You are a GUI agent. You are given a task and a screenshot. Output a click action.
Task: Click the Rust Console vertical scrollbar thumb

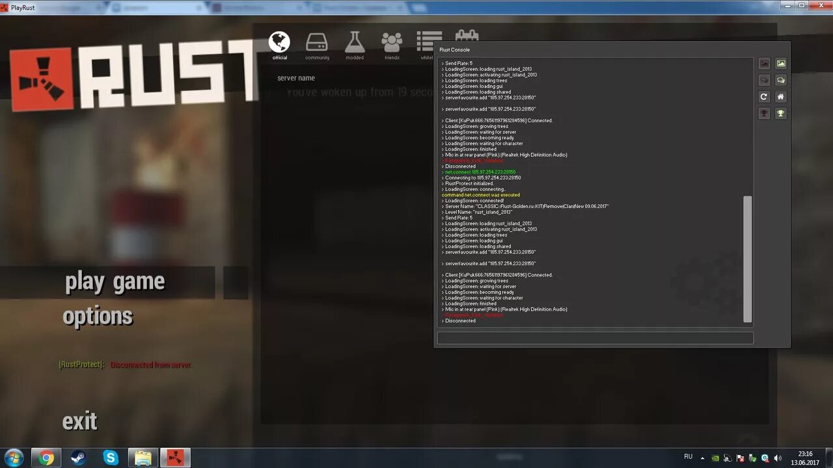point(748,259)
